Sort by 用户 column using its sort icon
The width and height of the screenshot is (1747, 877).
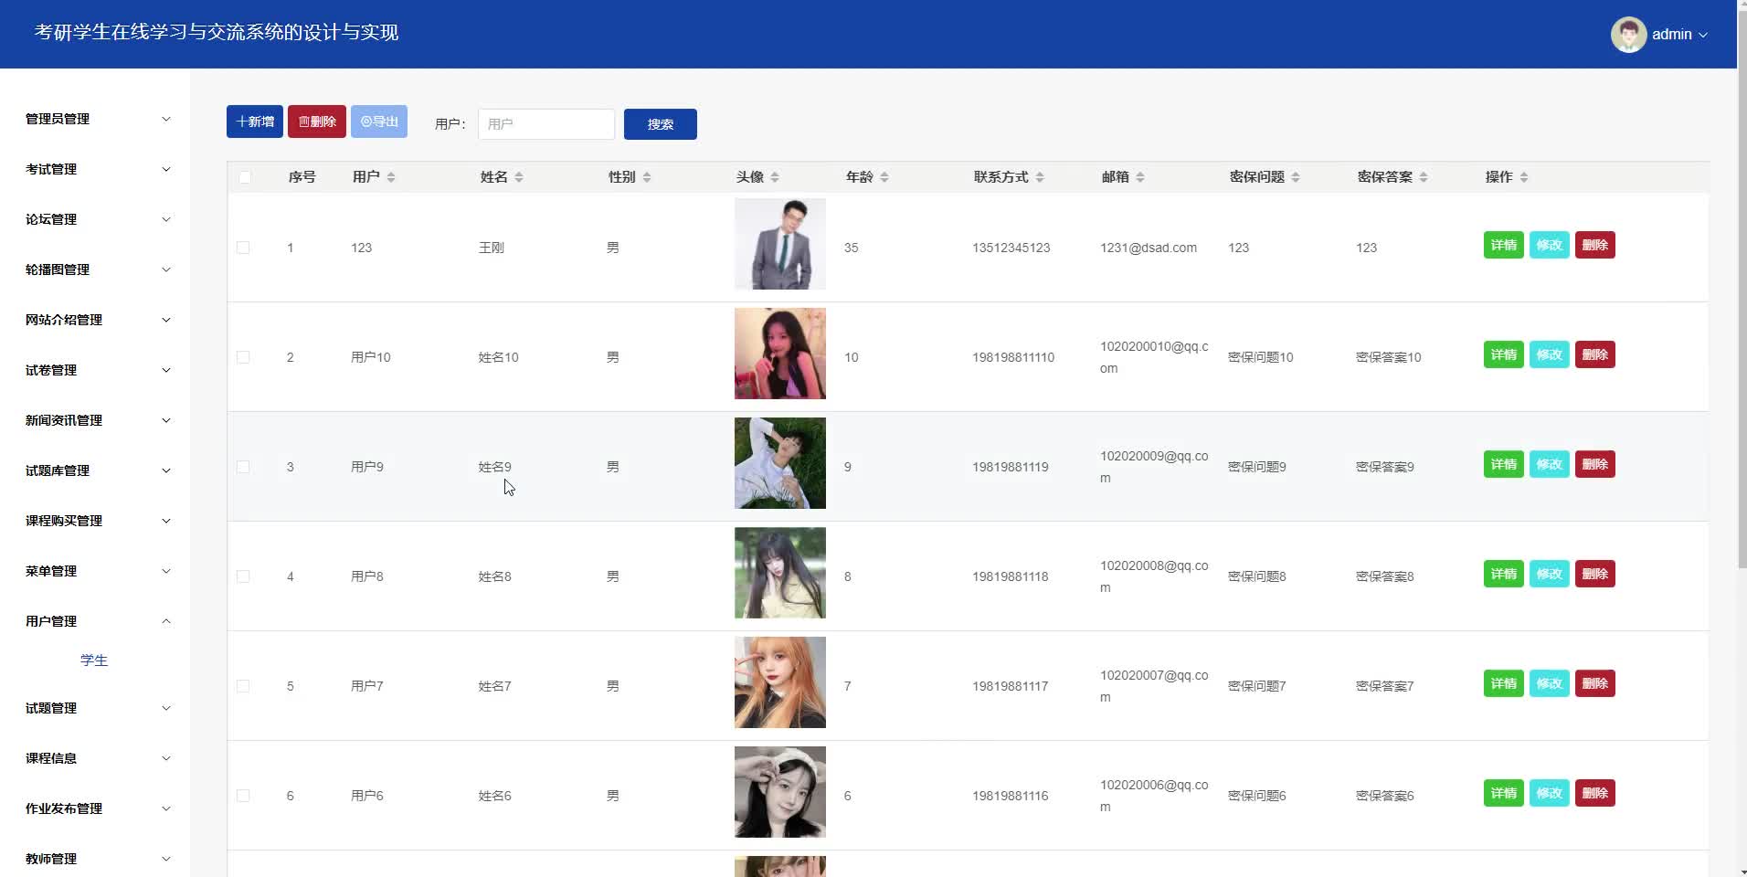tap(393, 177)
